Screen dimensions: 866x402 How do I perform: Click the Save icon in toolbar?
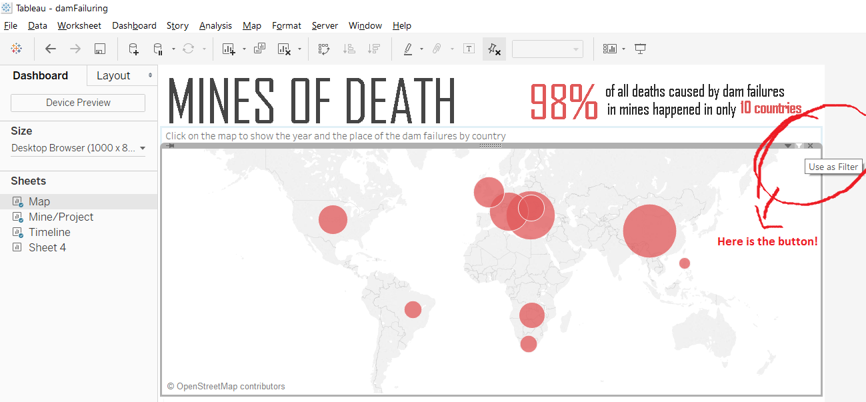(100, 49)
